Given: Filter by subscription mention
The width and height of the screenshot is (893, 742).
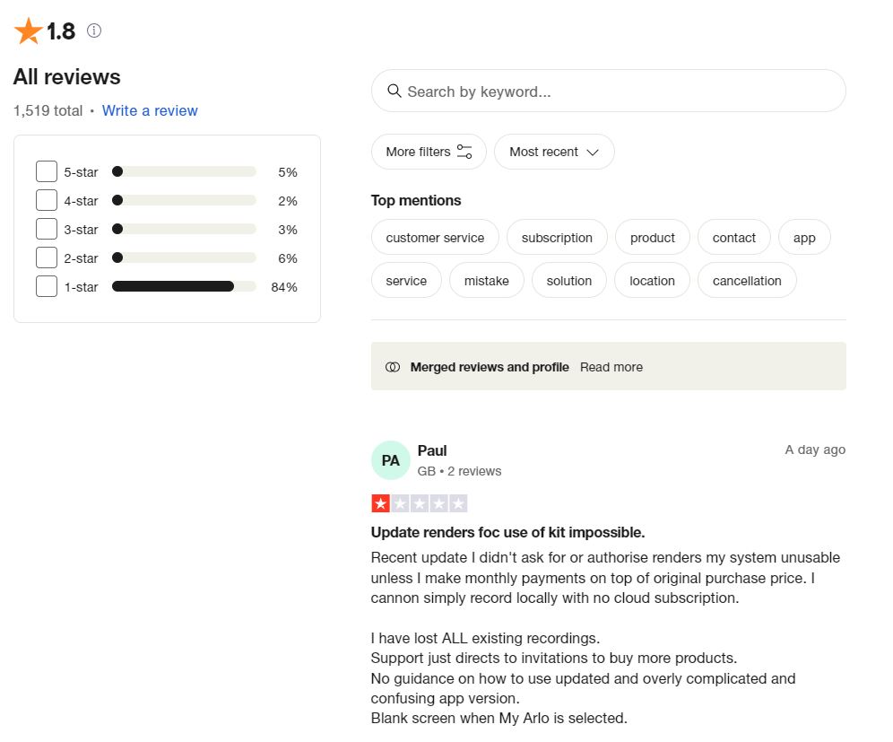Looking at the screenshot, I should pos(557,237).
